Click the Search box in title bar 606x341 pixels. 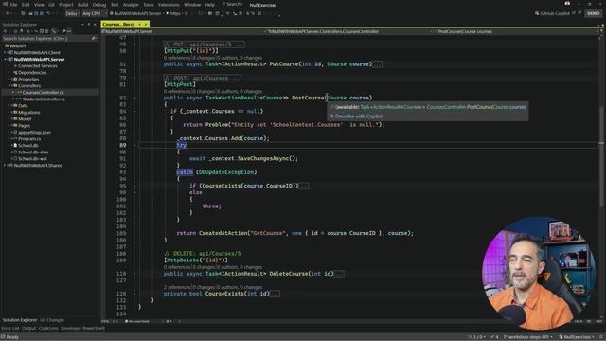pos(233,4)
